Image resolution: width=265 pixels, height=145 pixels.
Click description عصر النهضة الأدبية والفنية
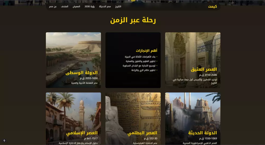tap(84, 83)
